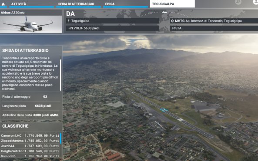
Task: Select the Tegucigalpa tab
Action: 172,4
